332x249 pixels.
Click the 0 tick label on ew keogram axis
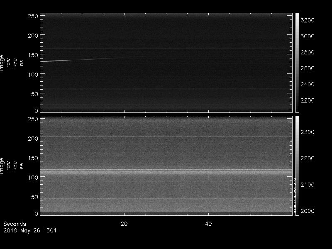click(36, 213)
